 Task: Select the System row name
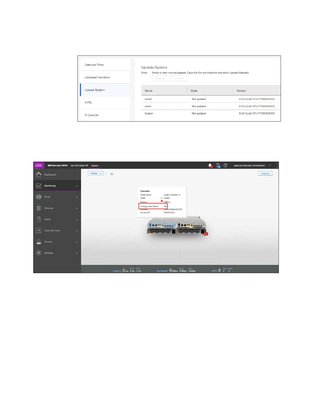[149, 113]
